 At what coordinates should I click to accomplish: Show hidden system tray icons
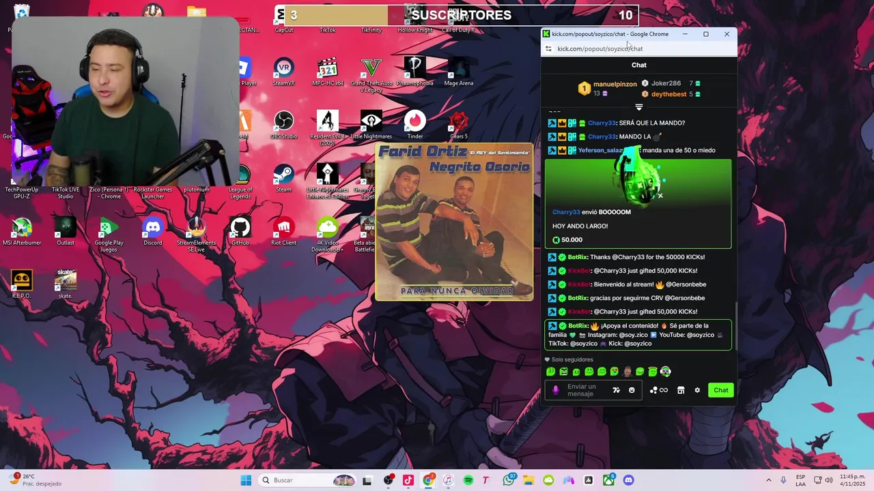(768, 480)
